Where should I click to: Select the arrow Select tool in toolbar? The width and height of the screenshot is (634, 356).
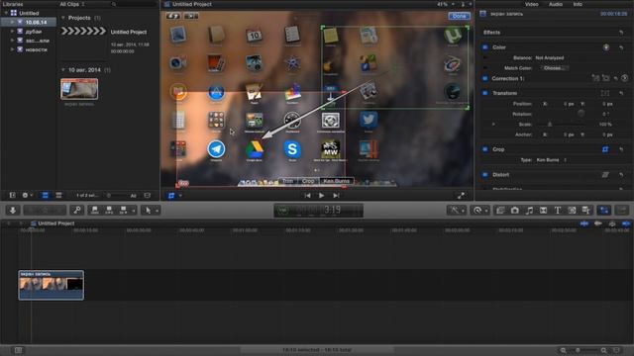click(148, 211)
